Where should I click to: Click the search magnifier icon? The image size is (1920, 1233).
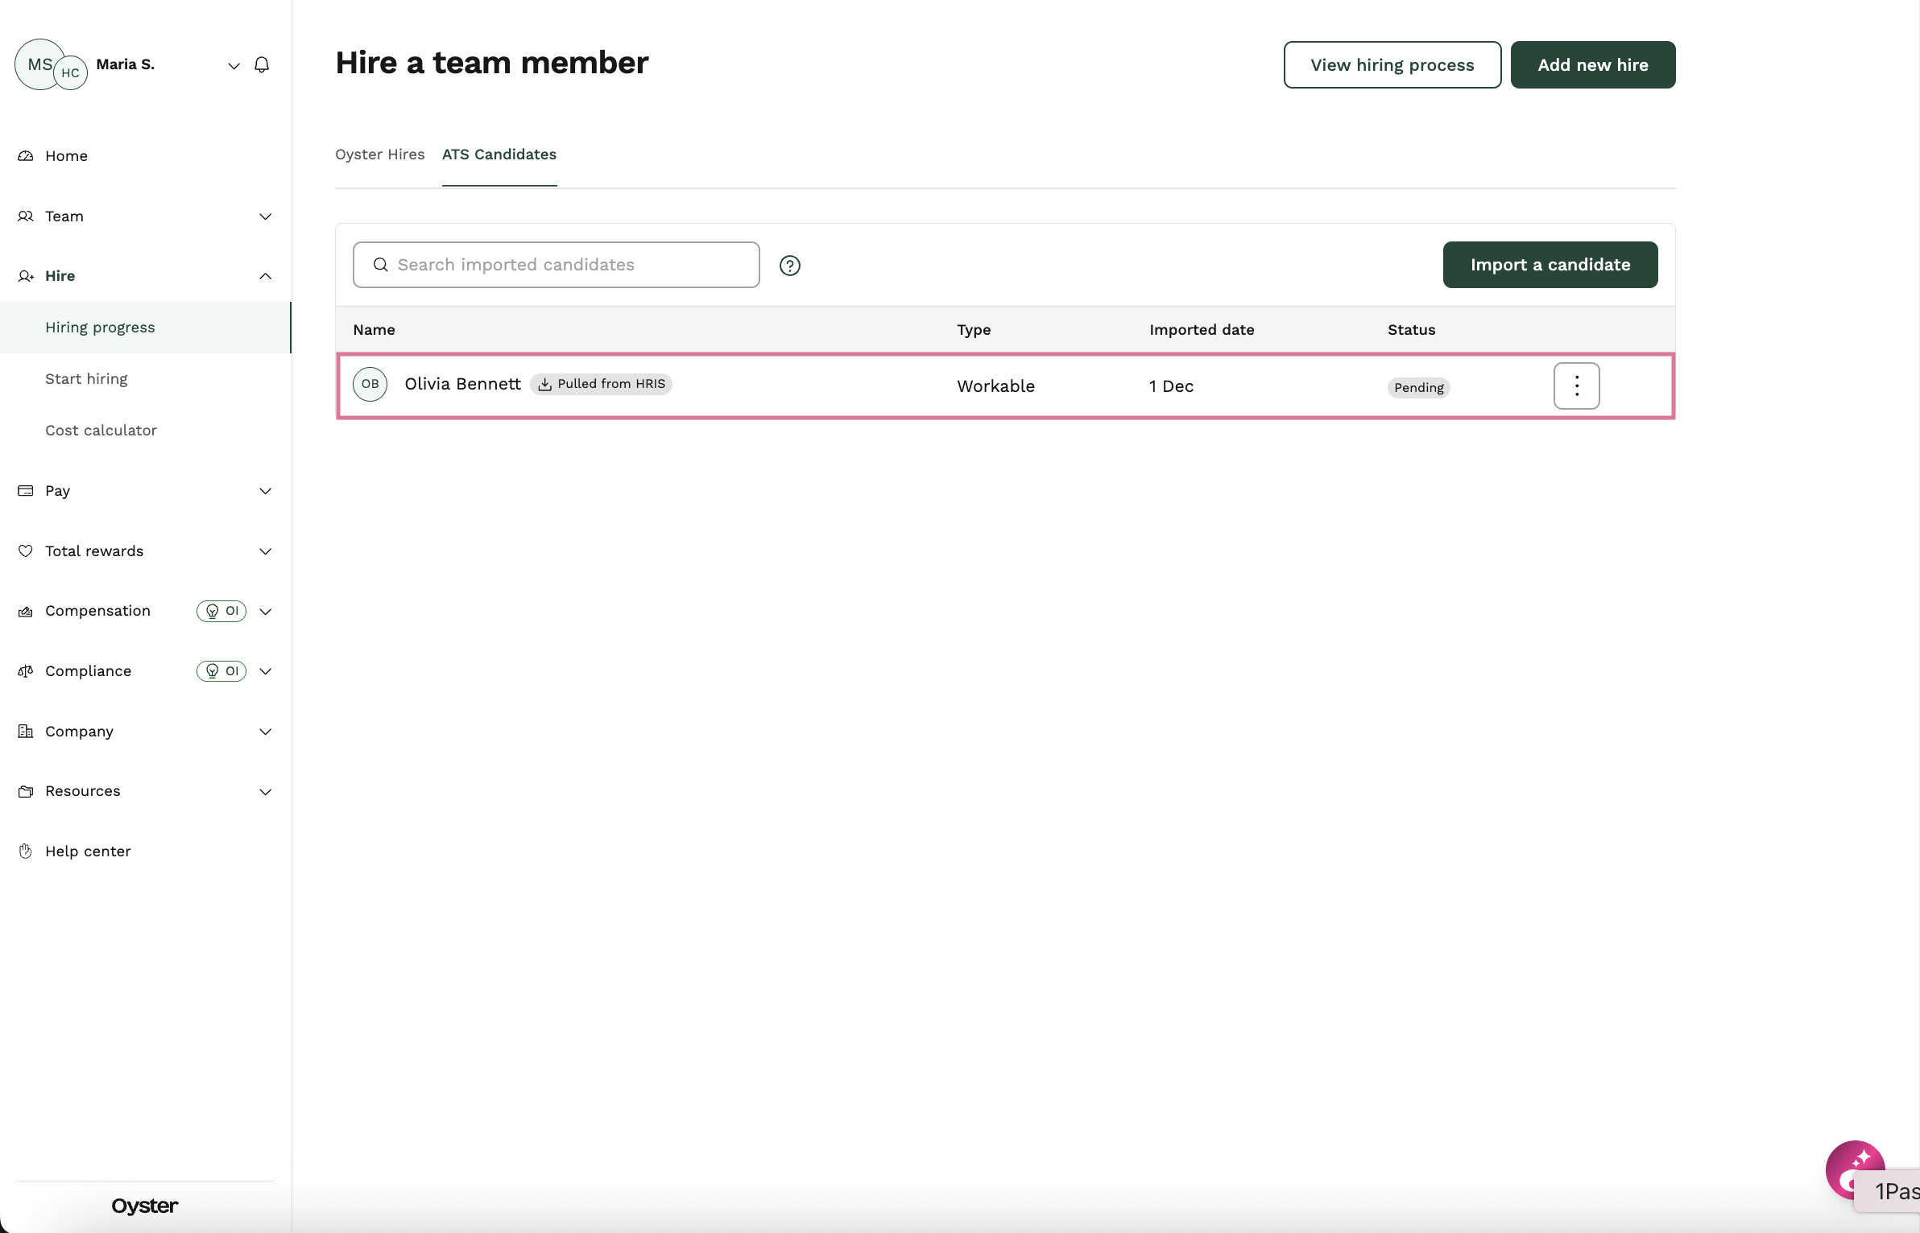pos(381,265)
